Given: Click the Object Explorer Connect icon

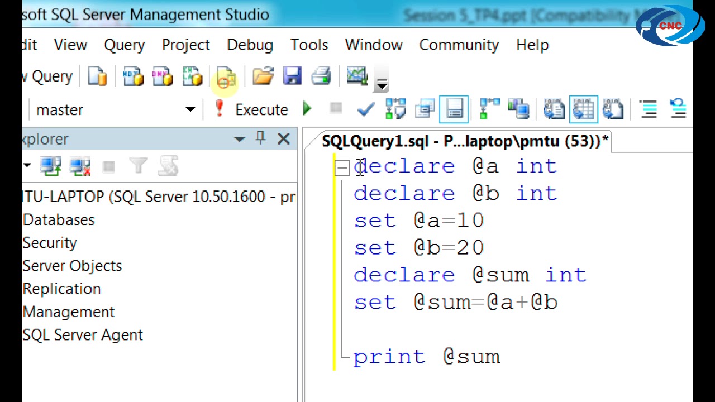Looking at the screenshot, I should (x=50, y=166).
